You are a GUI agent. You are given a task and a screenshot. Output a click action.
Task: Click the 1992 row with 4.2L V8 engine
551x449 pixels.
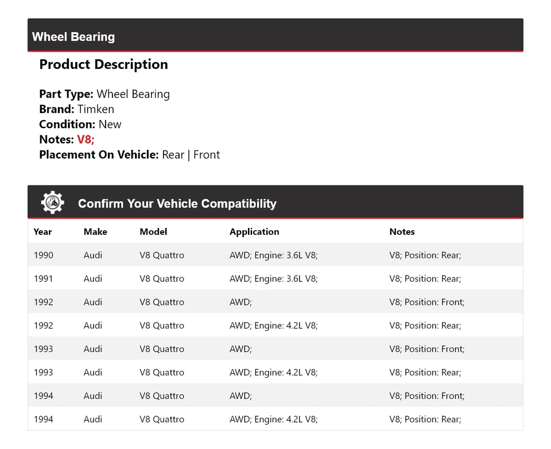(x=275, y=326)
